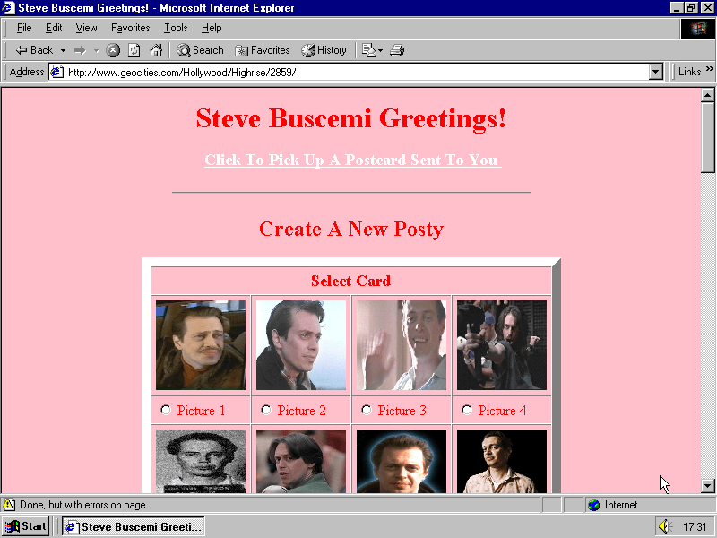
Task: Click the Print toolbar icon
Action: point(397,50)
